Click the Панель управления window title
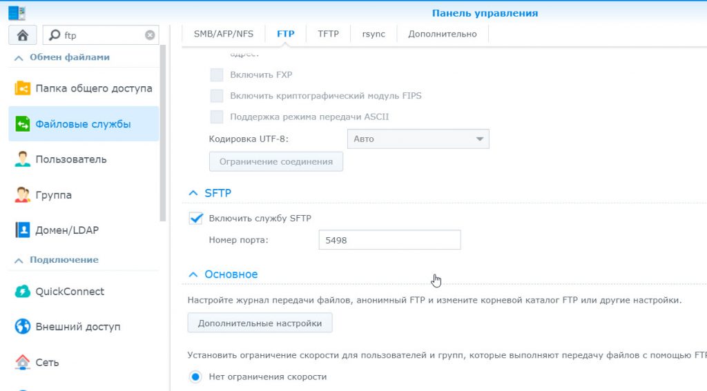707x391 pixels. pyautogui.click(x=485, y=13)
